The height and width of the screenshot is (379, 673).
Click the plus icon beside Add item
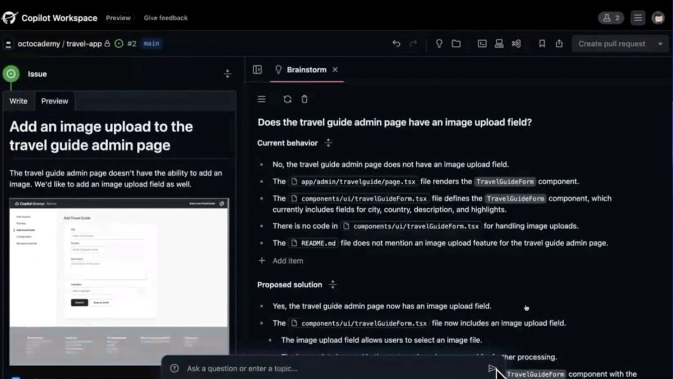coord(261,260)
